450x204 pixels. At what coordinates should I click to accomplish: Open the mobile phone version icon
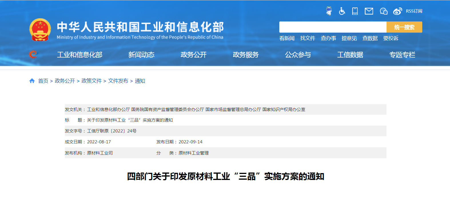[x=355, y=11]
